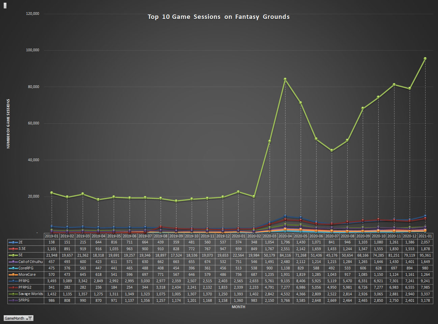438x324 pixels.
Task: Select the 2E legend marker
Action: (x=13, y=242)
